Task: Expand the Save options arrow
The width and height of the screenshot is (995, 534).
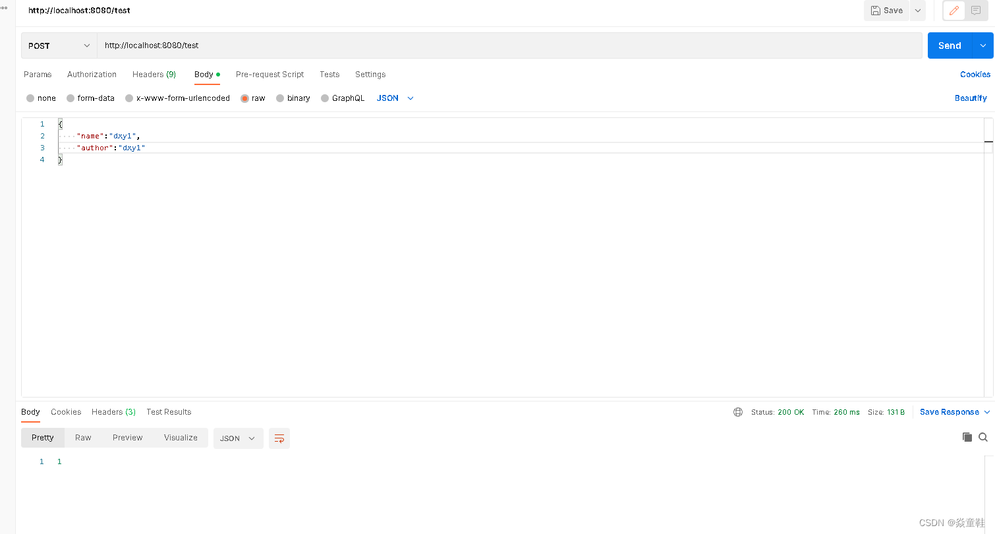Action: [918, 11]
